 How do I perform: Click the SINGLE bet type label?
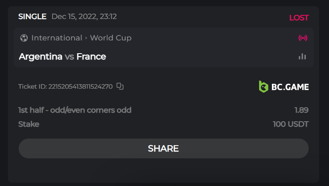[x=32, y=17]
